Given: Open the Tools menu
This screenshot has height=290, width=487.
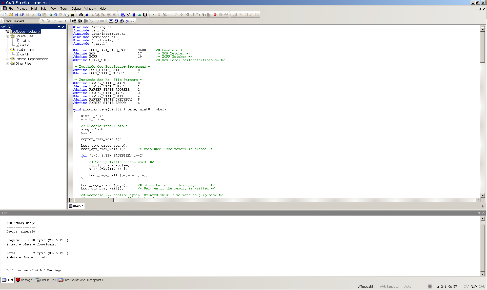Looking at the screenshot, I should tap(64, 9).
